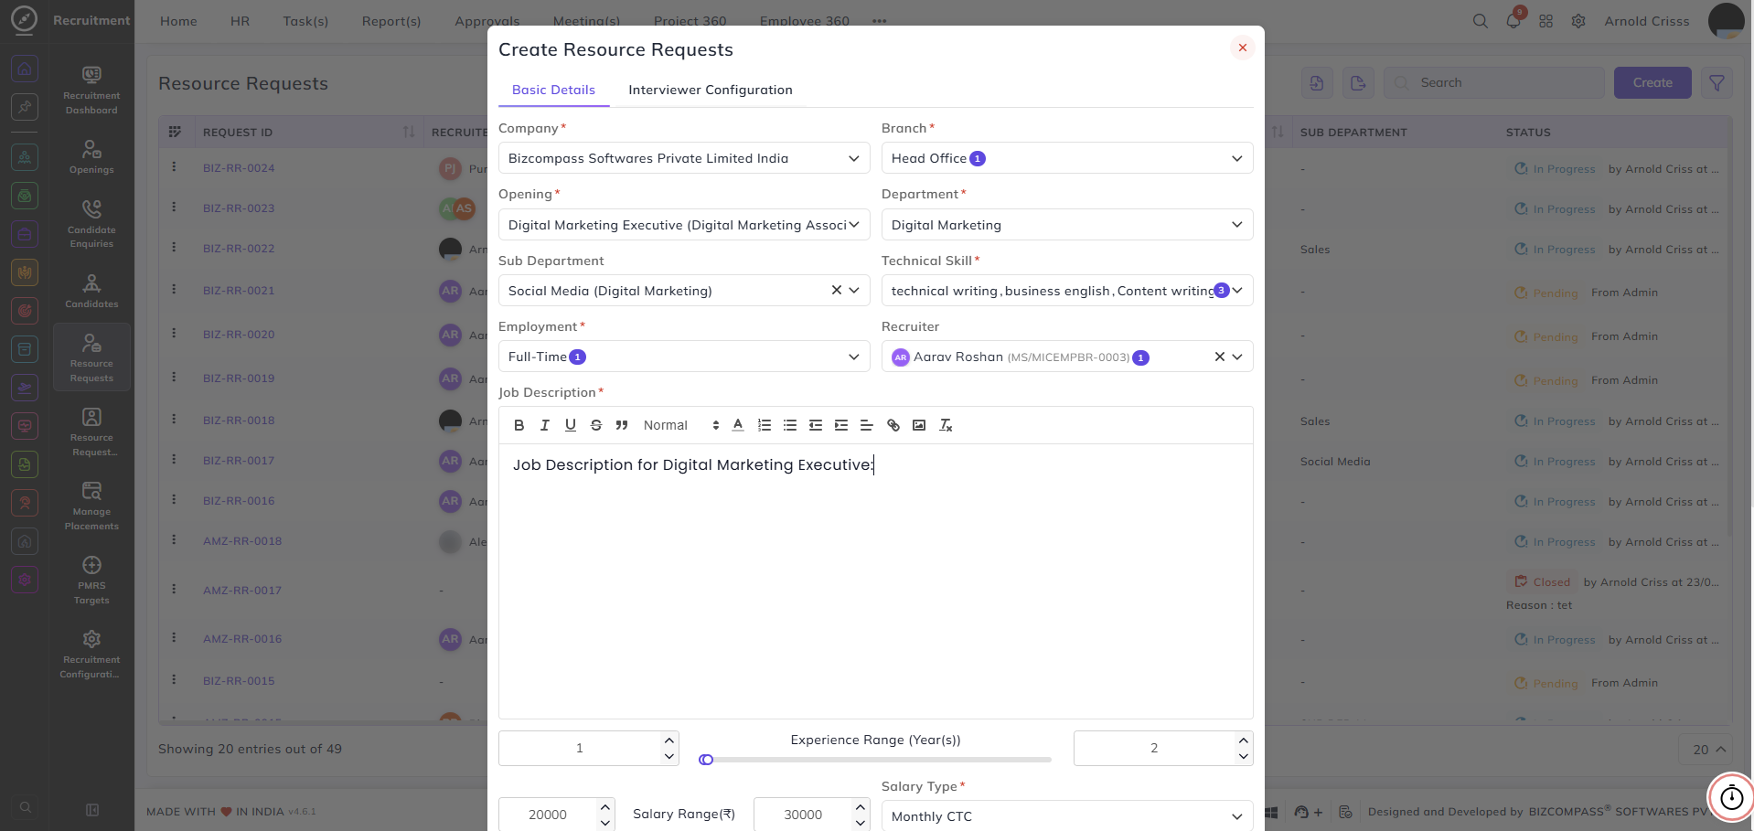Open Recruitment Configuration in the sidebar
Viewport: 1754px width, 831px height.
pos(91,654)
